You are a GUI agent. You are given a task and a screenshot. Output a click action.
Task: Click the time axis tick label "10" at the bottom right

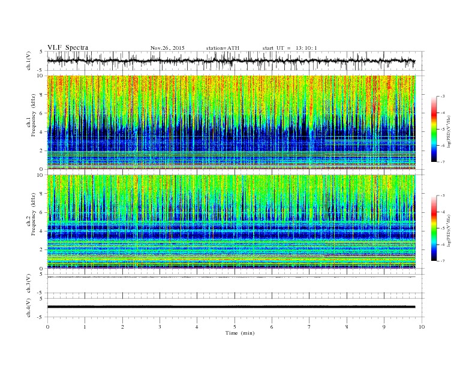pyautogui.click(x=422, y=327)
